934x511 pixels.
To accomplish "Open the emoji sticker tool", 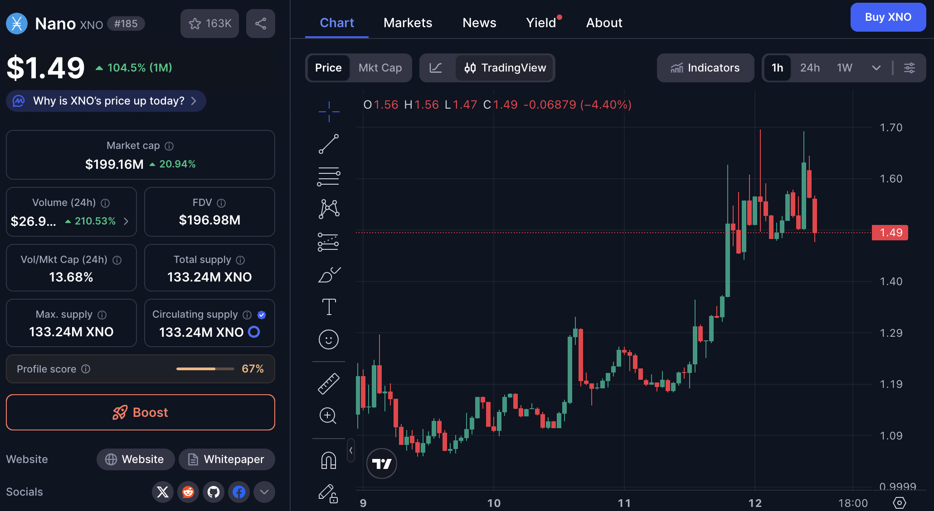I will pos(329,339).
